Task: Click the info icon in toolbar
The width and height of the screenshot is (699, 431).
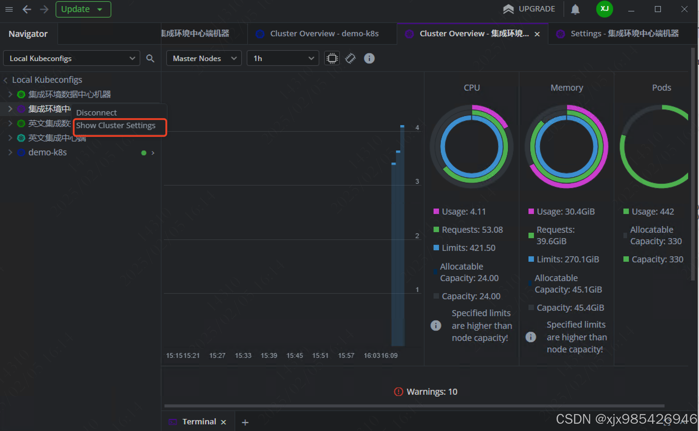Action: pyautogui.click(x=369, y=58)
